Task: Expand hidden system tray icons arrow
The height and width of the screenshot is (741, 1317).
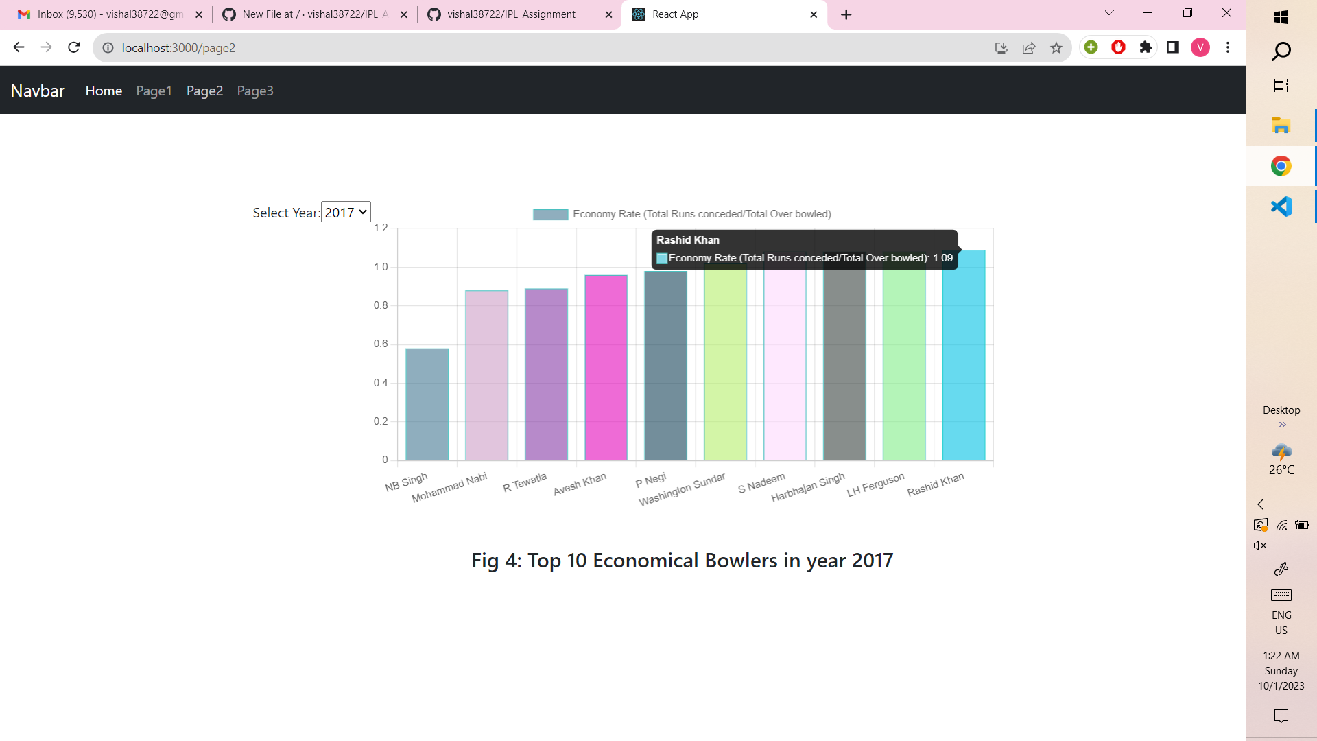Action: pyautogui.click(x=1260, y=504)
